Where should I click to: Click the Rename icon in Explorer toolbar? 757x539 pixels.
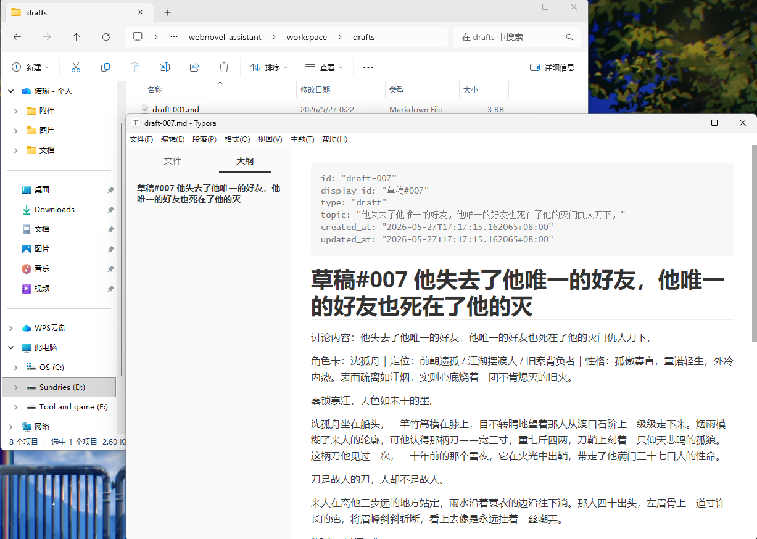pos(165,67)
